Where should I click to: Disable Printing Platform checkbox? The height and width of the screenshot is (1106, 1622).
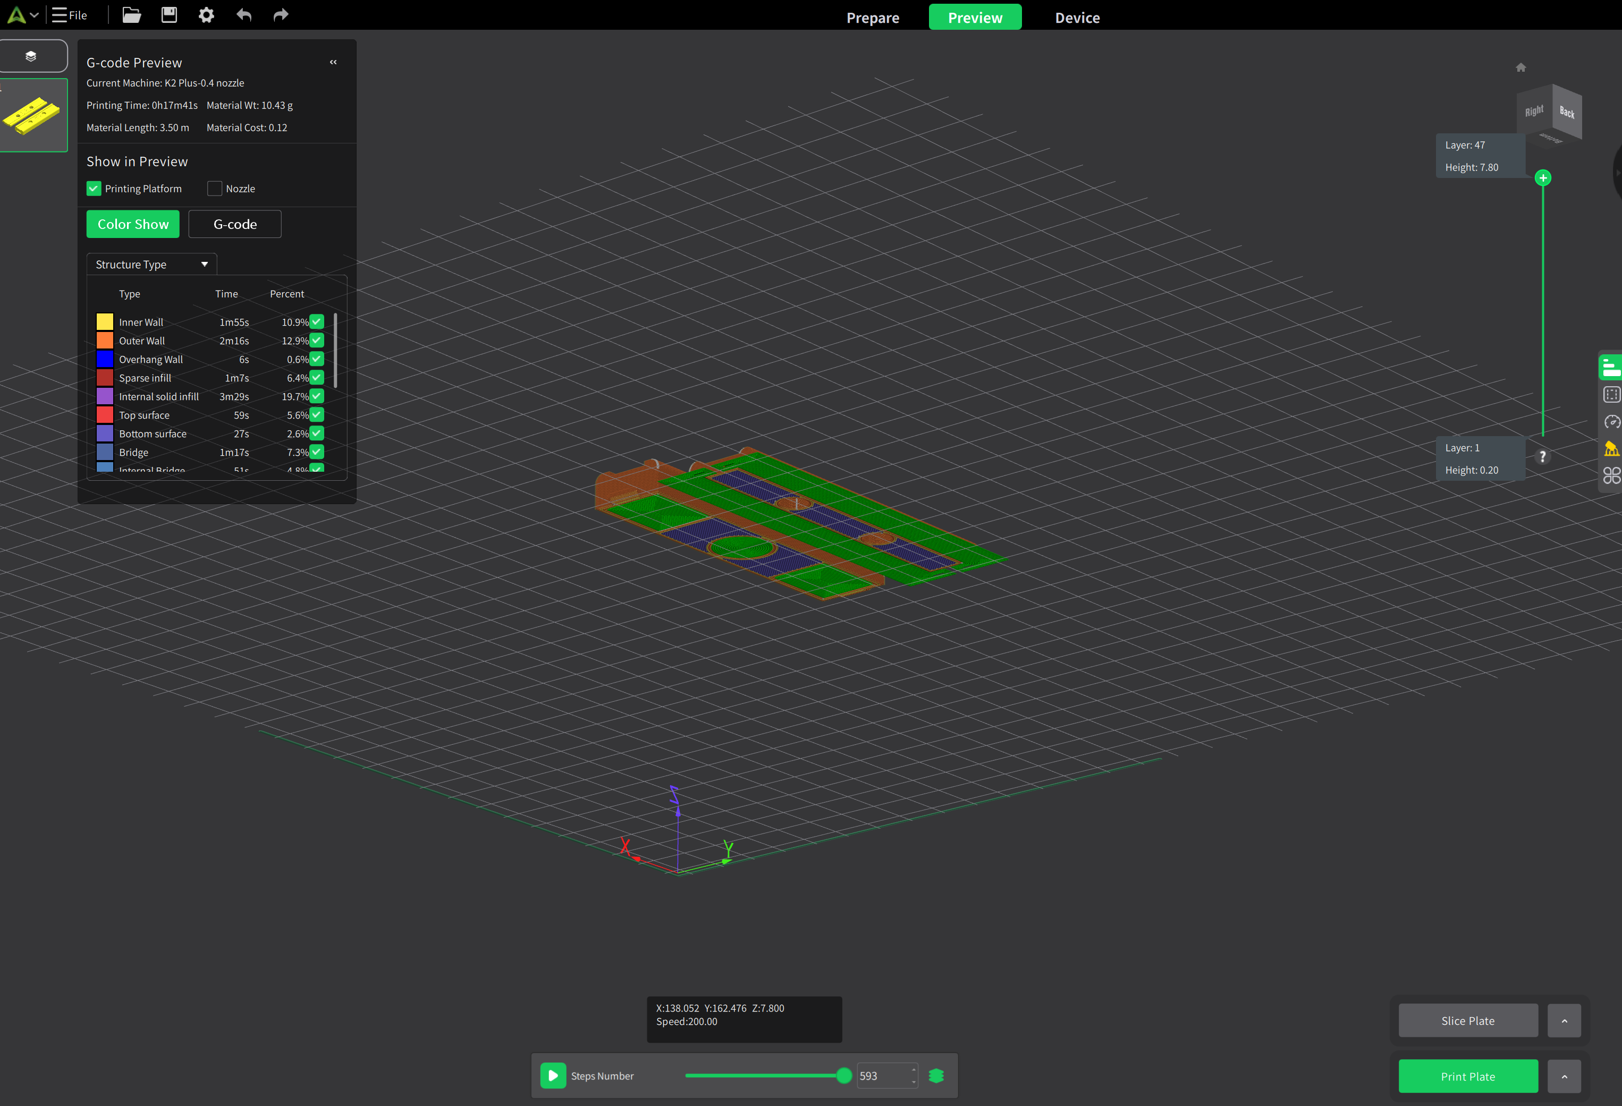click(x=94, y=189)
